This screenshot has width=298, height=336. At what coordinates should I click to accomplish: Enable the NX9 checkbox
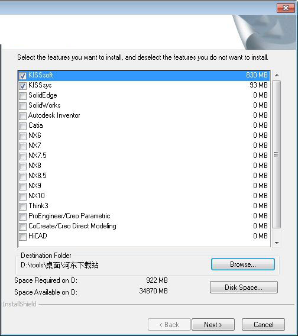click(x=22, y=186)
